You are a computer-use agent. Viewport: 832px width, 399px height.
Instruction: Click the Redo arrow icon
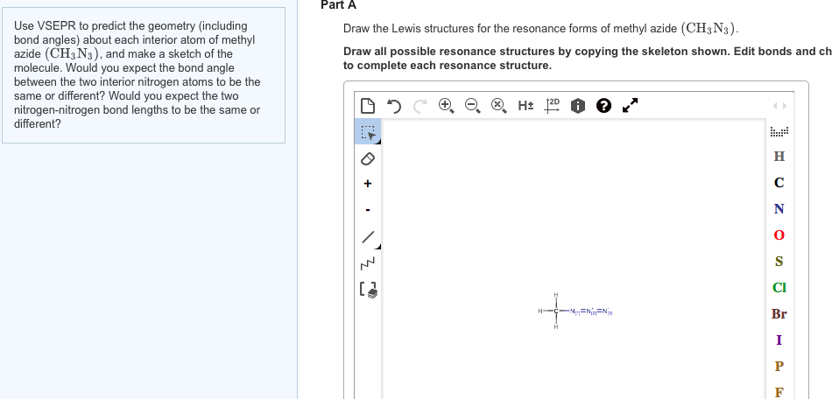[420, 106]
